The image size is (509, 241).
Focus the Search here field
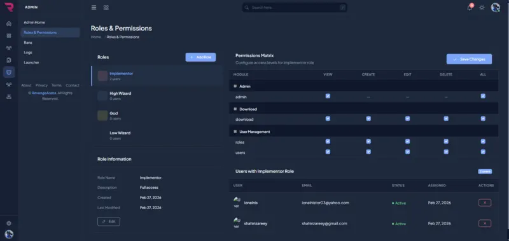click(295, 8)
